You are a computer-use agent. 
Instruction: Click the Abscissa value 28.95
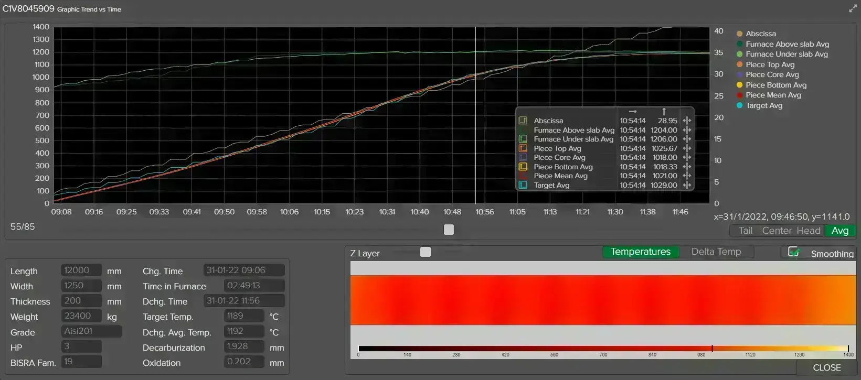[667, 121]
